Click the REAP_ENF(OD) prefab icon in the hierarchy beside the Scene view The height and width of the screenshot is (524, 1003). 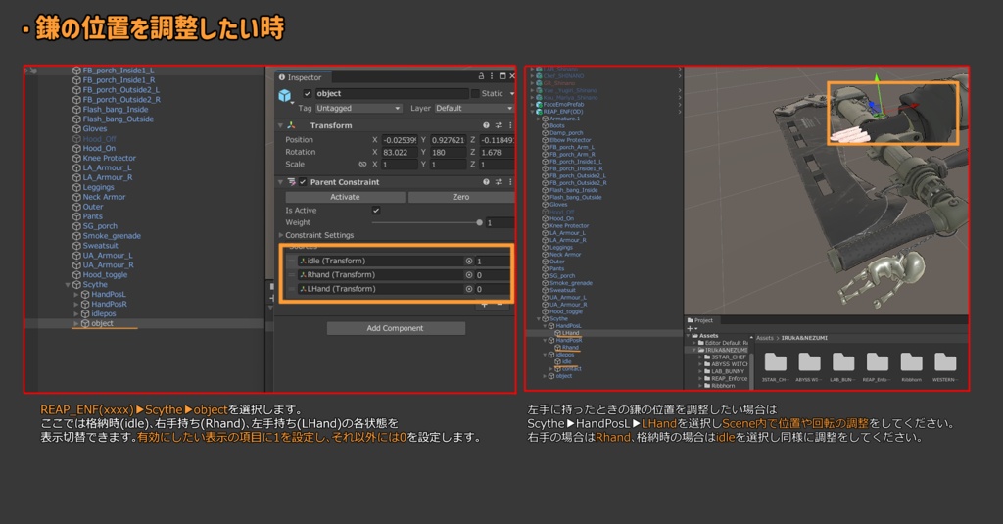pos(539,112)
